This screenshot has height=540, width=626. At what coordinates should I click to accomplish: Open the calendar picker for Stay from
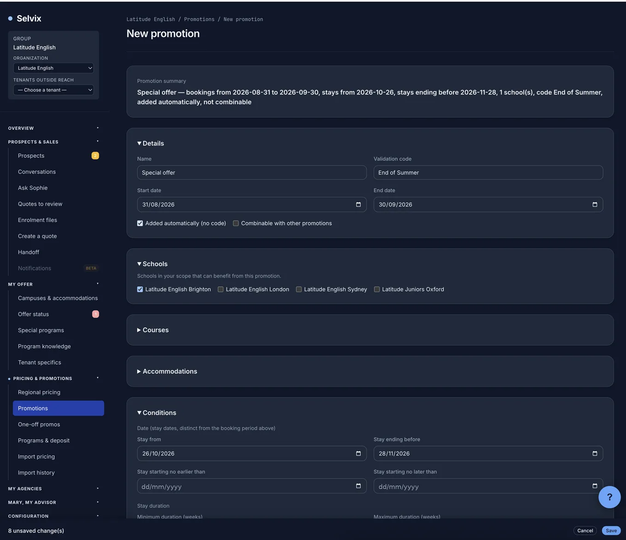[x=359, y=453]
